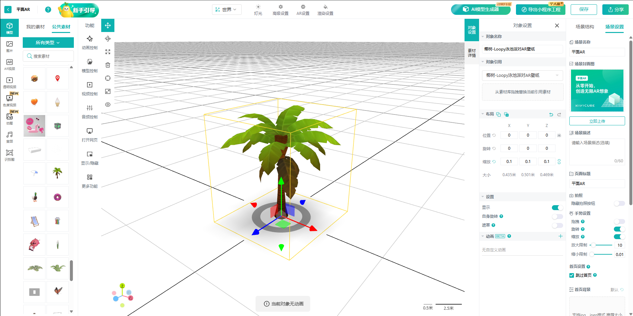Open the AR设置 icon in top toolbar
Viewport: 633px width, 316px height.
(303, 10)
